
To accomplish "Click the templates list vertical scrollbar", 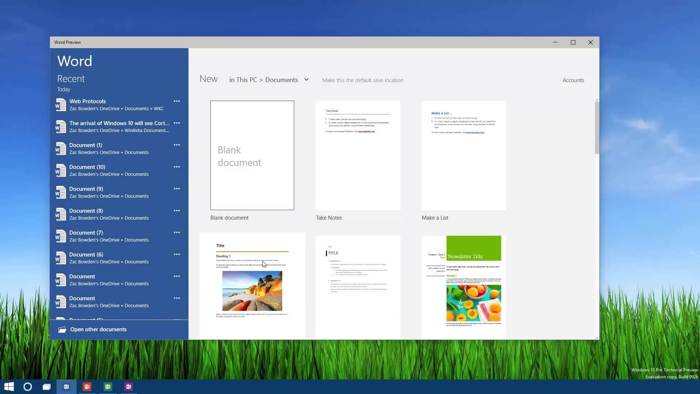I will (597, 128).
